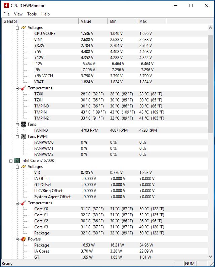Click the CPU Voltages lightning icon
This screenshot has width=215, height=267.
pyautogui.click(x=23, y=167)
